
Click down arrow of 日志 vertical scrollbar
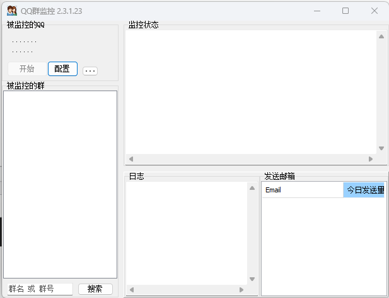pos(252,279)
